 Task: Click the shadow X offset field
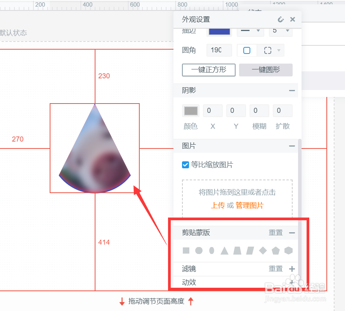pyautogui.click(x=213, y=111)
